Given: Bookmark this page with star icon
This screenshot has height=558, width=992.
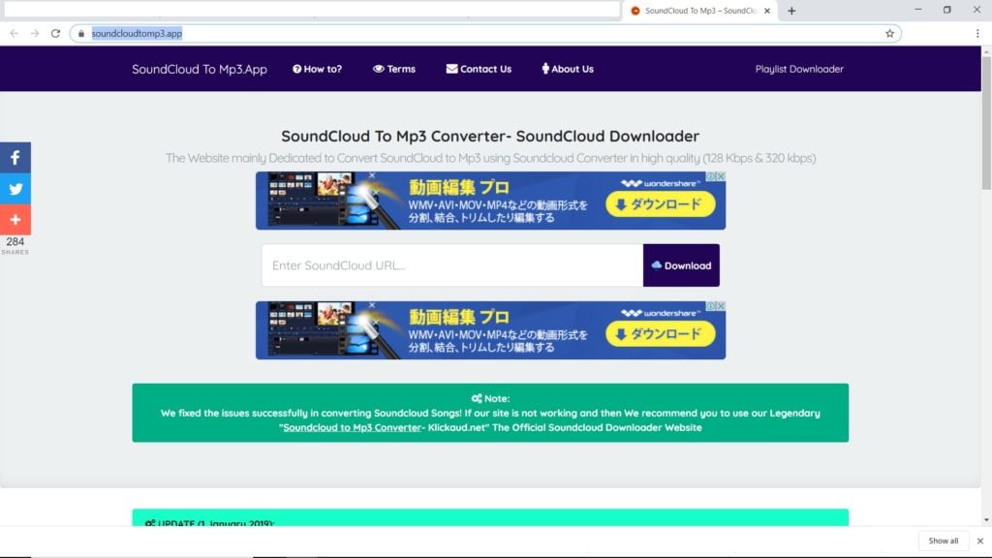Looking at the screenshot, I should pos(889,34).
